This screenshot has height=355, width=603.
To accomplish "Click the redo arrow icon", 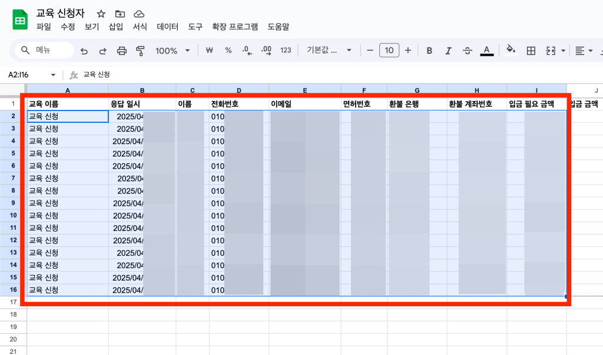I will tap(102, 51).
